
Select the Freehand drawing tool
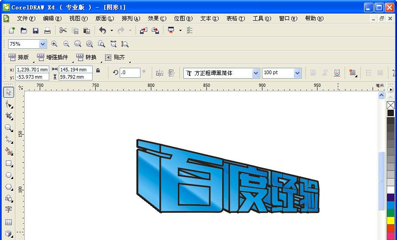pyautogui.click(x=9, y=139)
